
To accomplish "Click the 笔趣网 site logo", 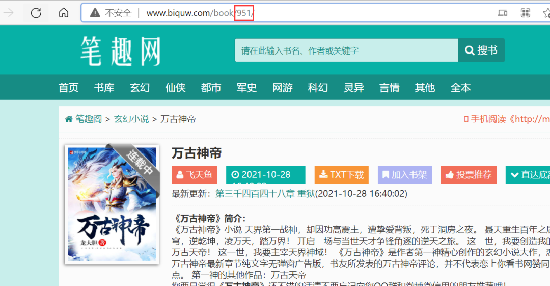I will 121,51.
